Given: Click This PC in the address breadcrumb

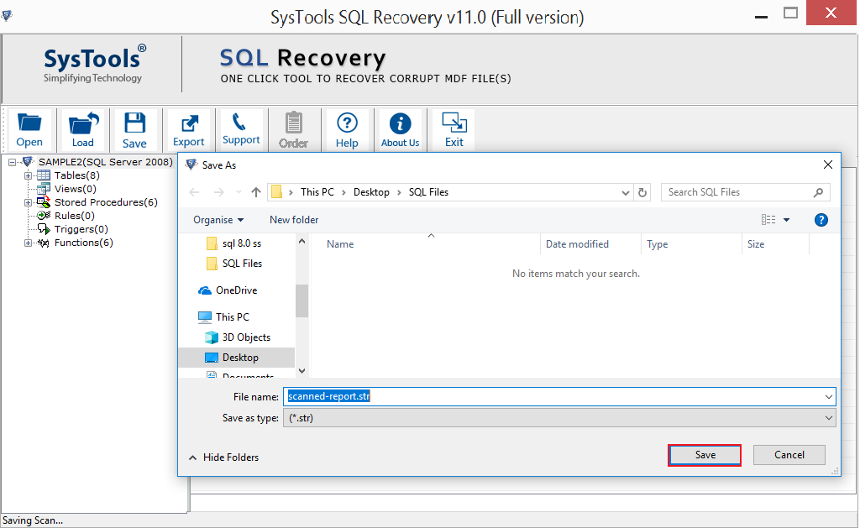Looking at the screenshot, I should click(317, 192).
